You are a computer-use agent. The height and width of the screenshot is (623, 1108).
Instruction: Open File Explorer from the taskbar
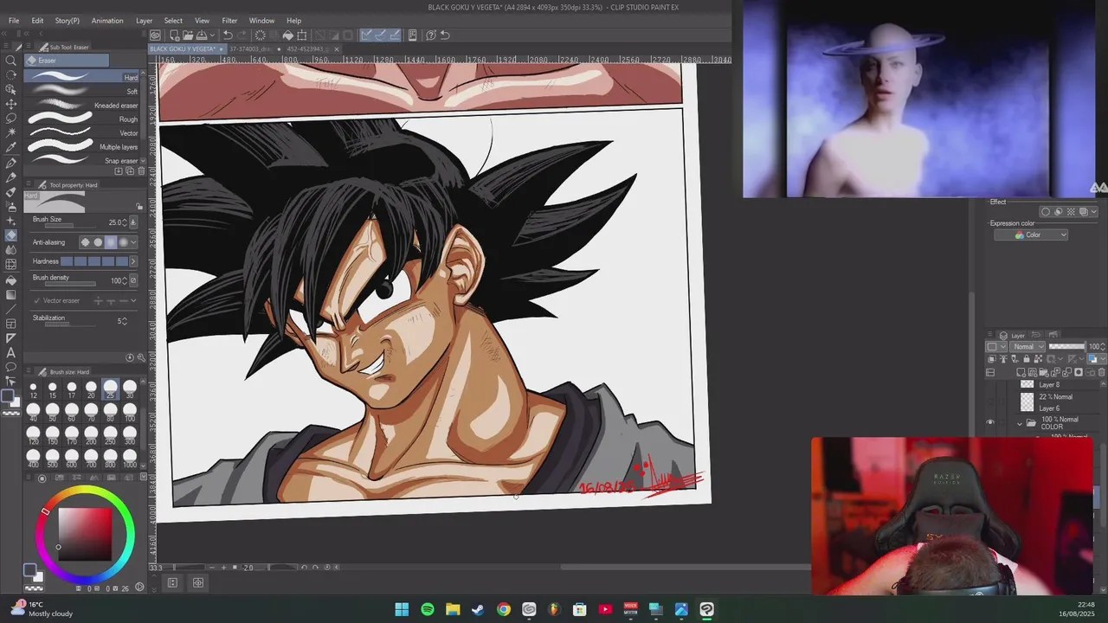point(453,610)
